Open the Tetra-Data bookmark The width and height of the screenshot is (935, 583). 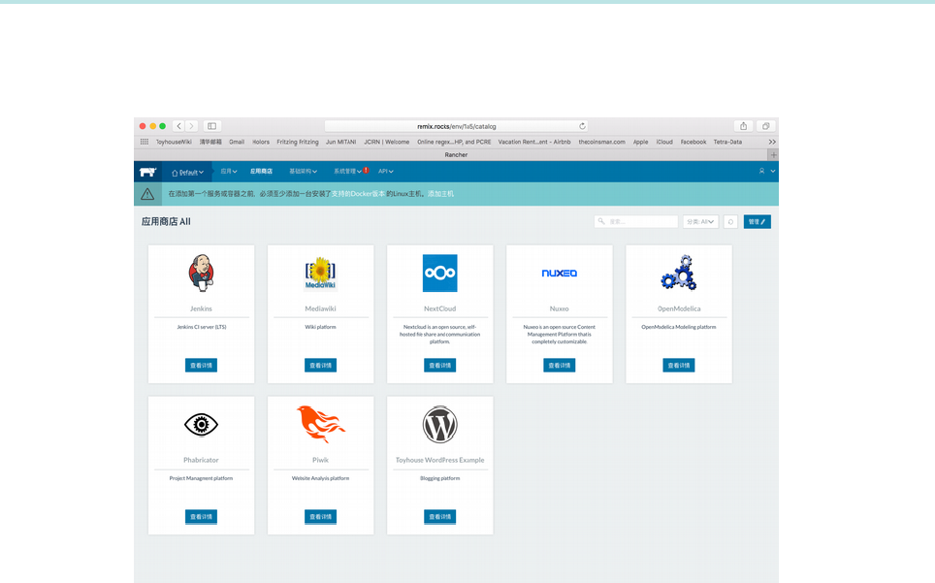coord(727,142)
